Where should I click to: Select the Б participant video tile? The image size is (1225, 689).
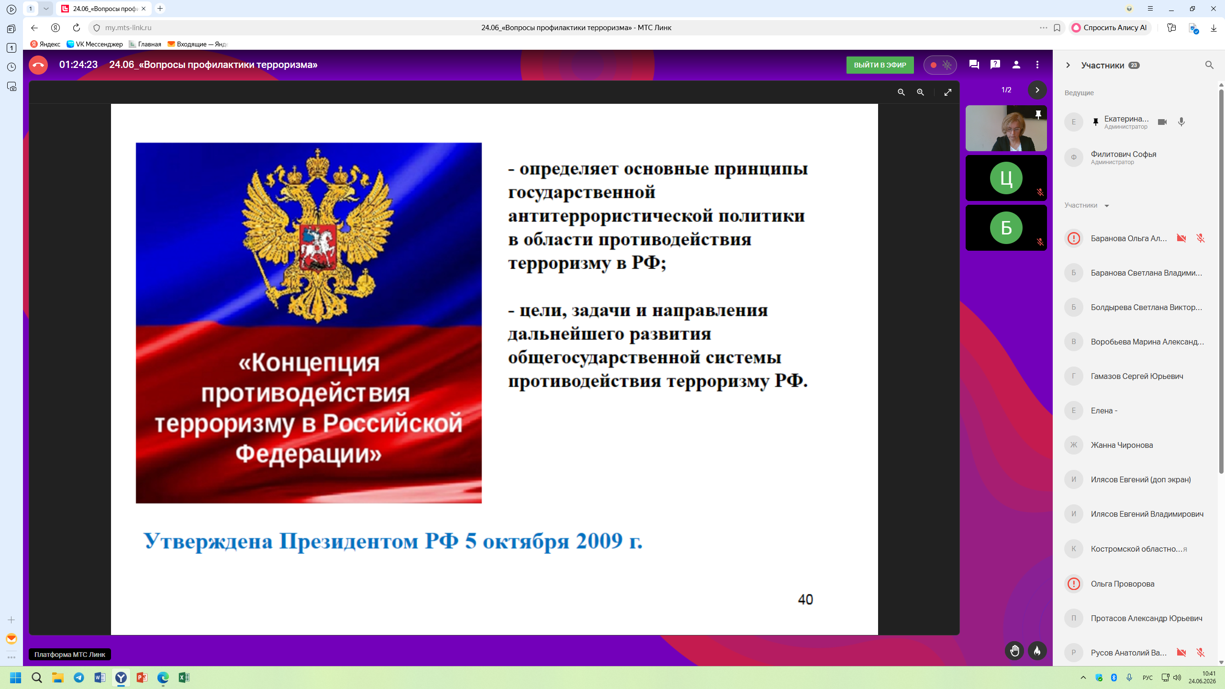tap(1006, 228)
